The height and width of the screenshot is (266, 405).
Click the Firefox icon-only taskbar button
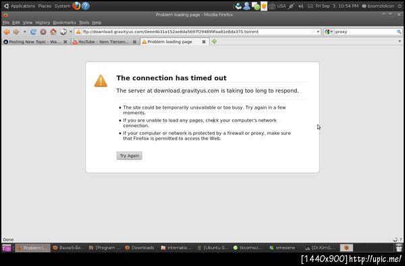click(x=346, y=248)
